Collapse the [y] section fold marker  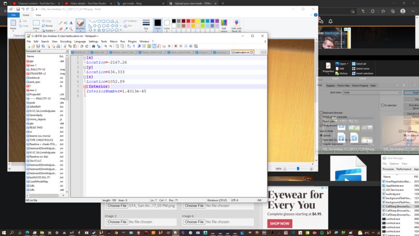click(85, 68)
